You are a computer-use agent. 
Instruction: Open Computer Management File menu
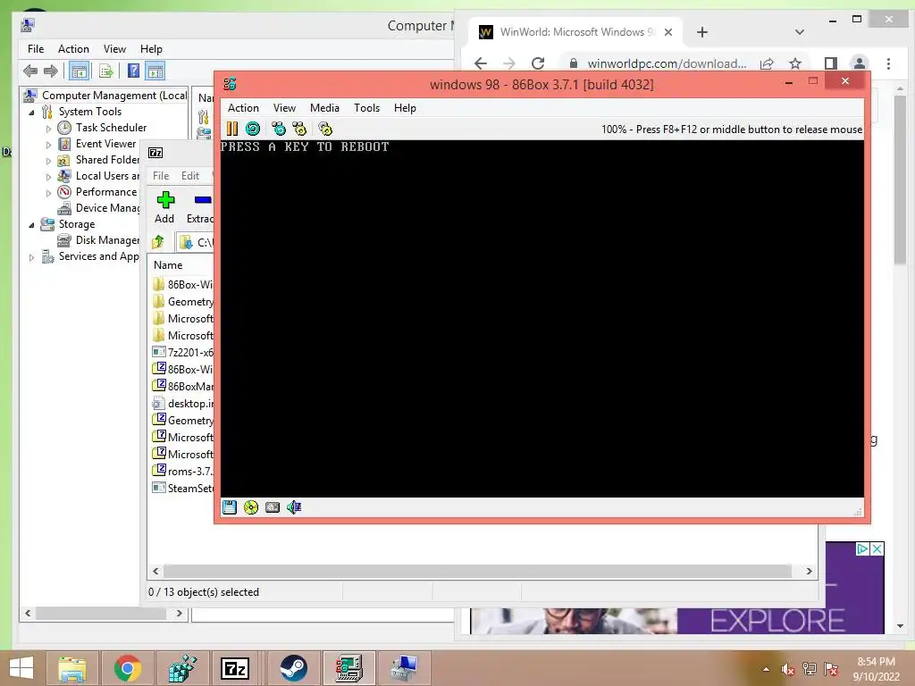[36, 49]
